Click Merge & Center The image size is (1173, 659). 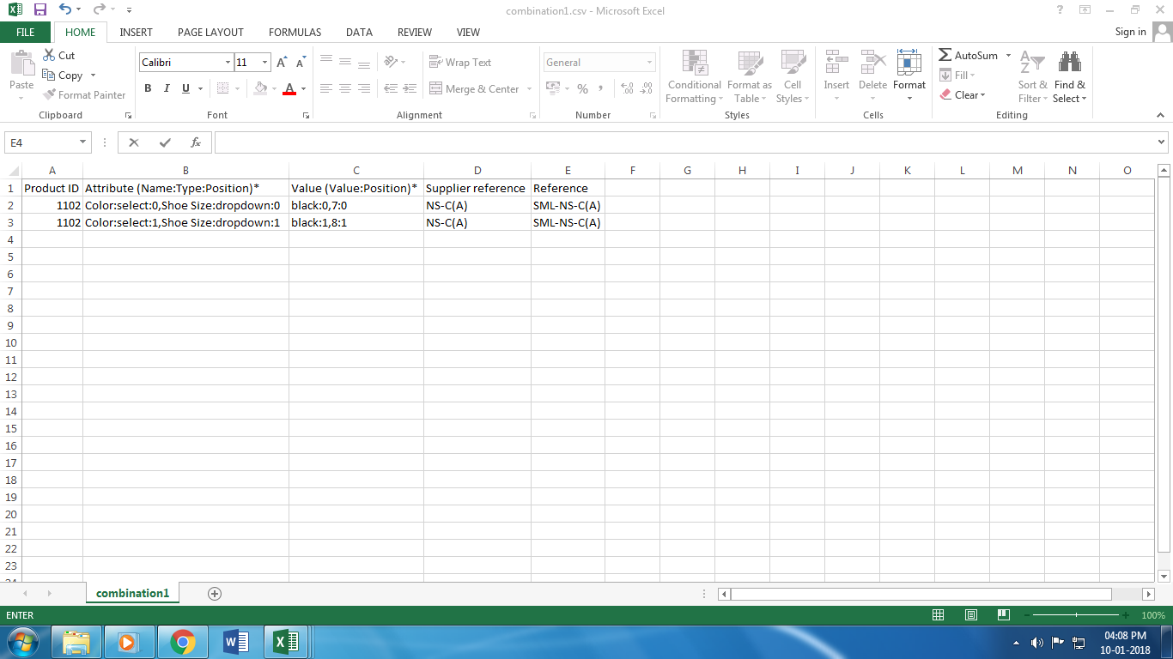pyautogui.click(x=474, y=89)
